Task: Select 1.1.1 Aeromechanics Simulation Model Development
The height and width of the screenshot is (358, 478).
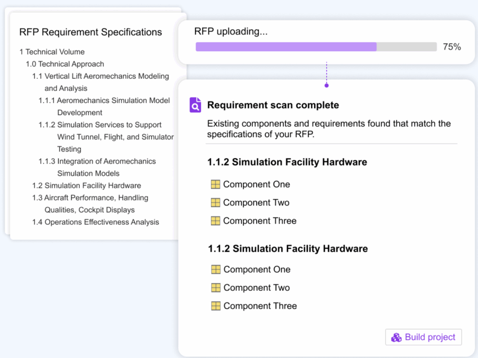Action: [x=104, y=107]
